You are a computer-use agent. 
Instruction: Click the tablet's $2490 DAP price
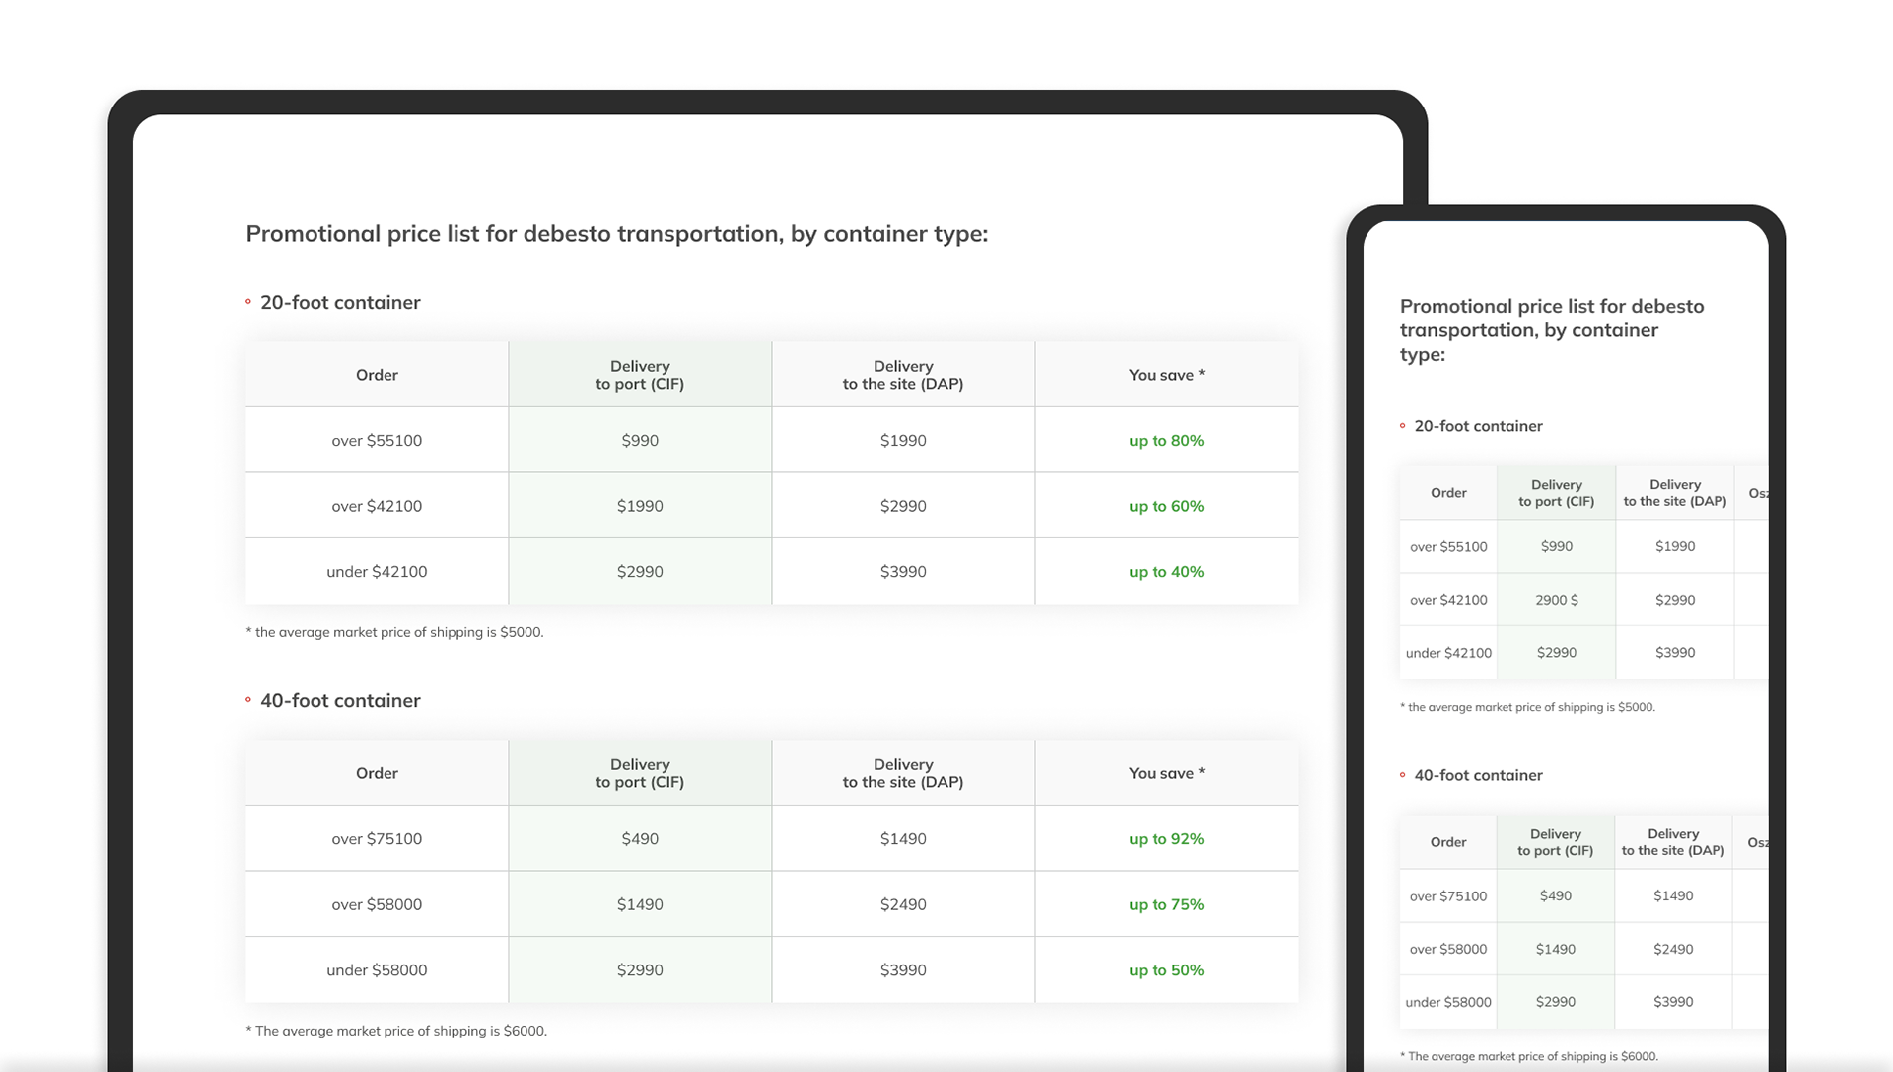point(903,904)
